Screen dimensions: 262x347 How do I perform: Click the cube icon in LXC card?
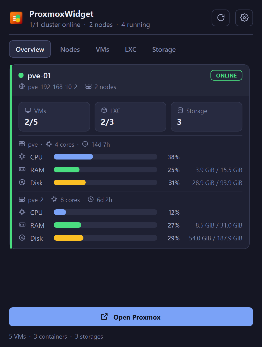[x=104, y=111]
